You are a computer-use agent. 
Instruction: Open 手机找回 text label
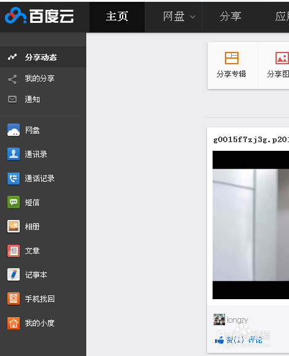pos(39,299)
